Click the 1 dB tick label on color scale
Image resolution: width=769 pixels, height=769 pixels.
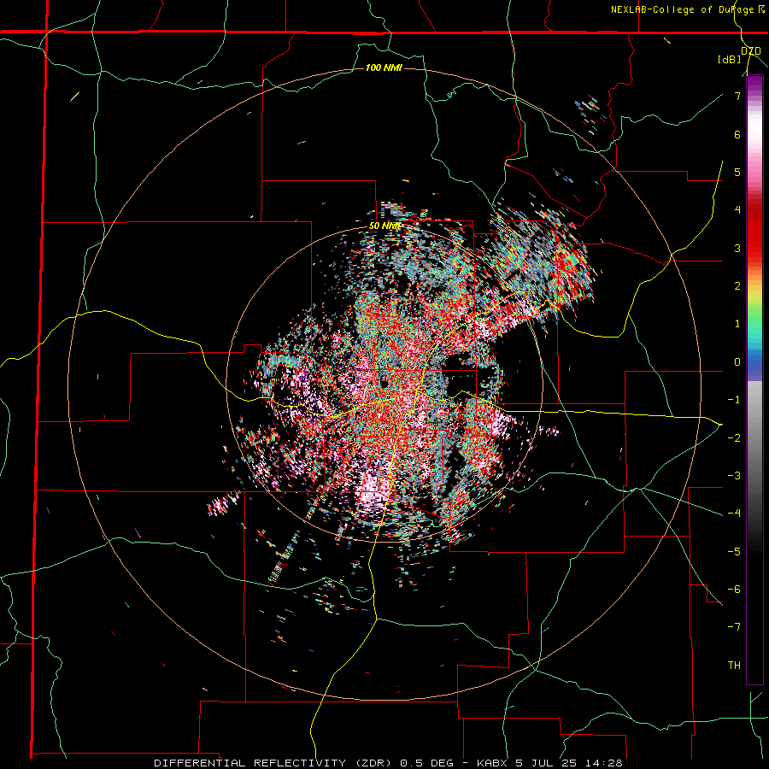click(737, 324)
